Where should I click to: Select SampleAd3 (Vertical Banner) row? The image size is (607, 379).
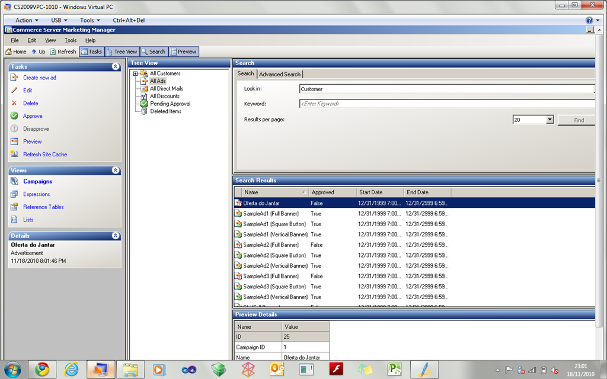414,297
